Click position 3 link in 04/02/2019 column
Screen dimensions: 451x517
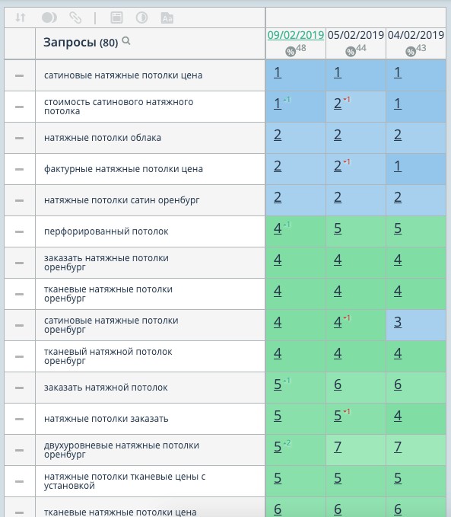pyautogui.click(x=398, y=322)
